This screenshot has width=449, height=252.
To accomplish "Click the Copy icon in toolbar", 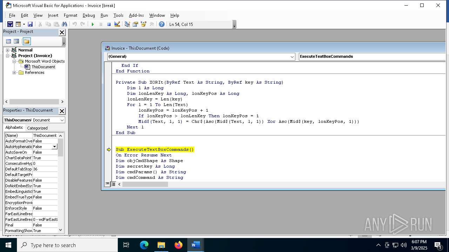I will 48,24.
